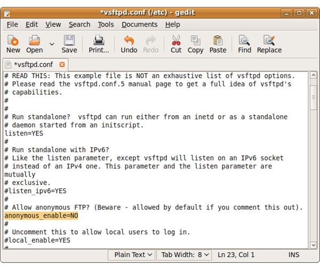Click the scrollbar down arrow

pyautogui.click(x=314, y=245)
